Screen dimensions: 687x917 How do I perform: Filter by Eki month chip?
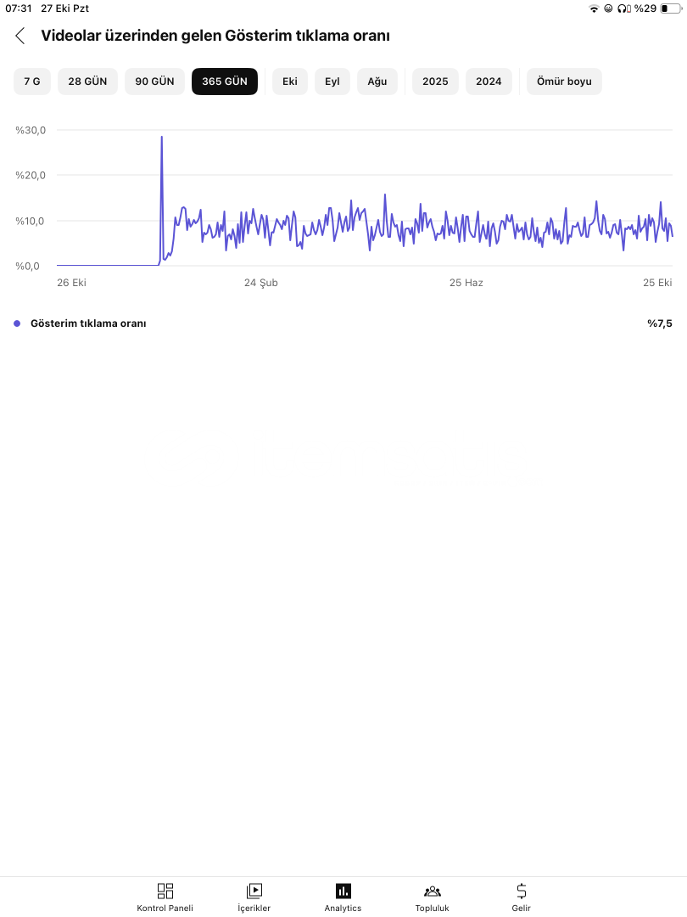tap(290, 82)
